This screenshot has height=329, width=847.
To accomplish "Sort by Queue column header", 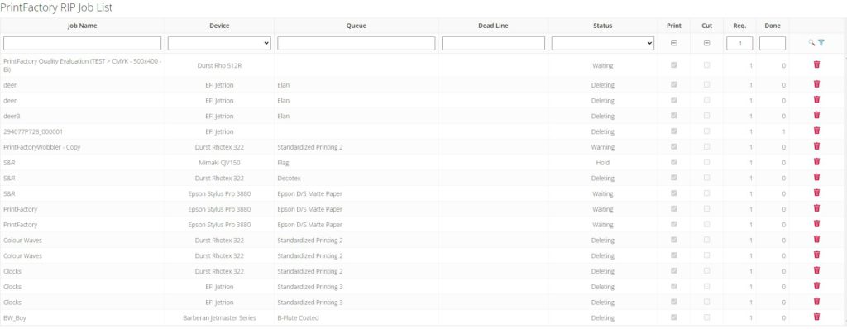I will coord(356,26).
